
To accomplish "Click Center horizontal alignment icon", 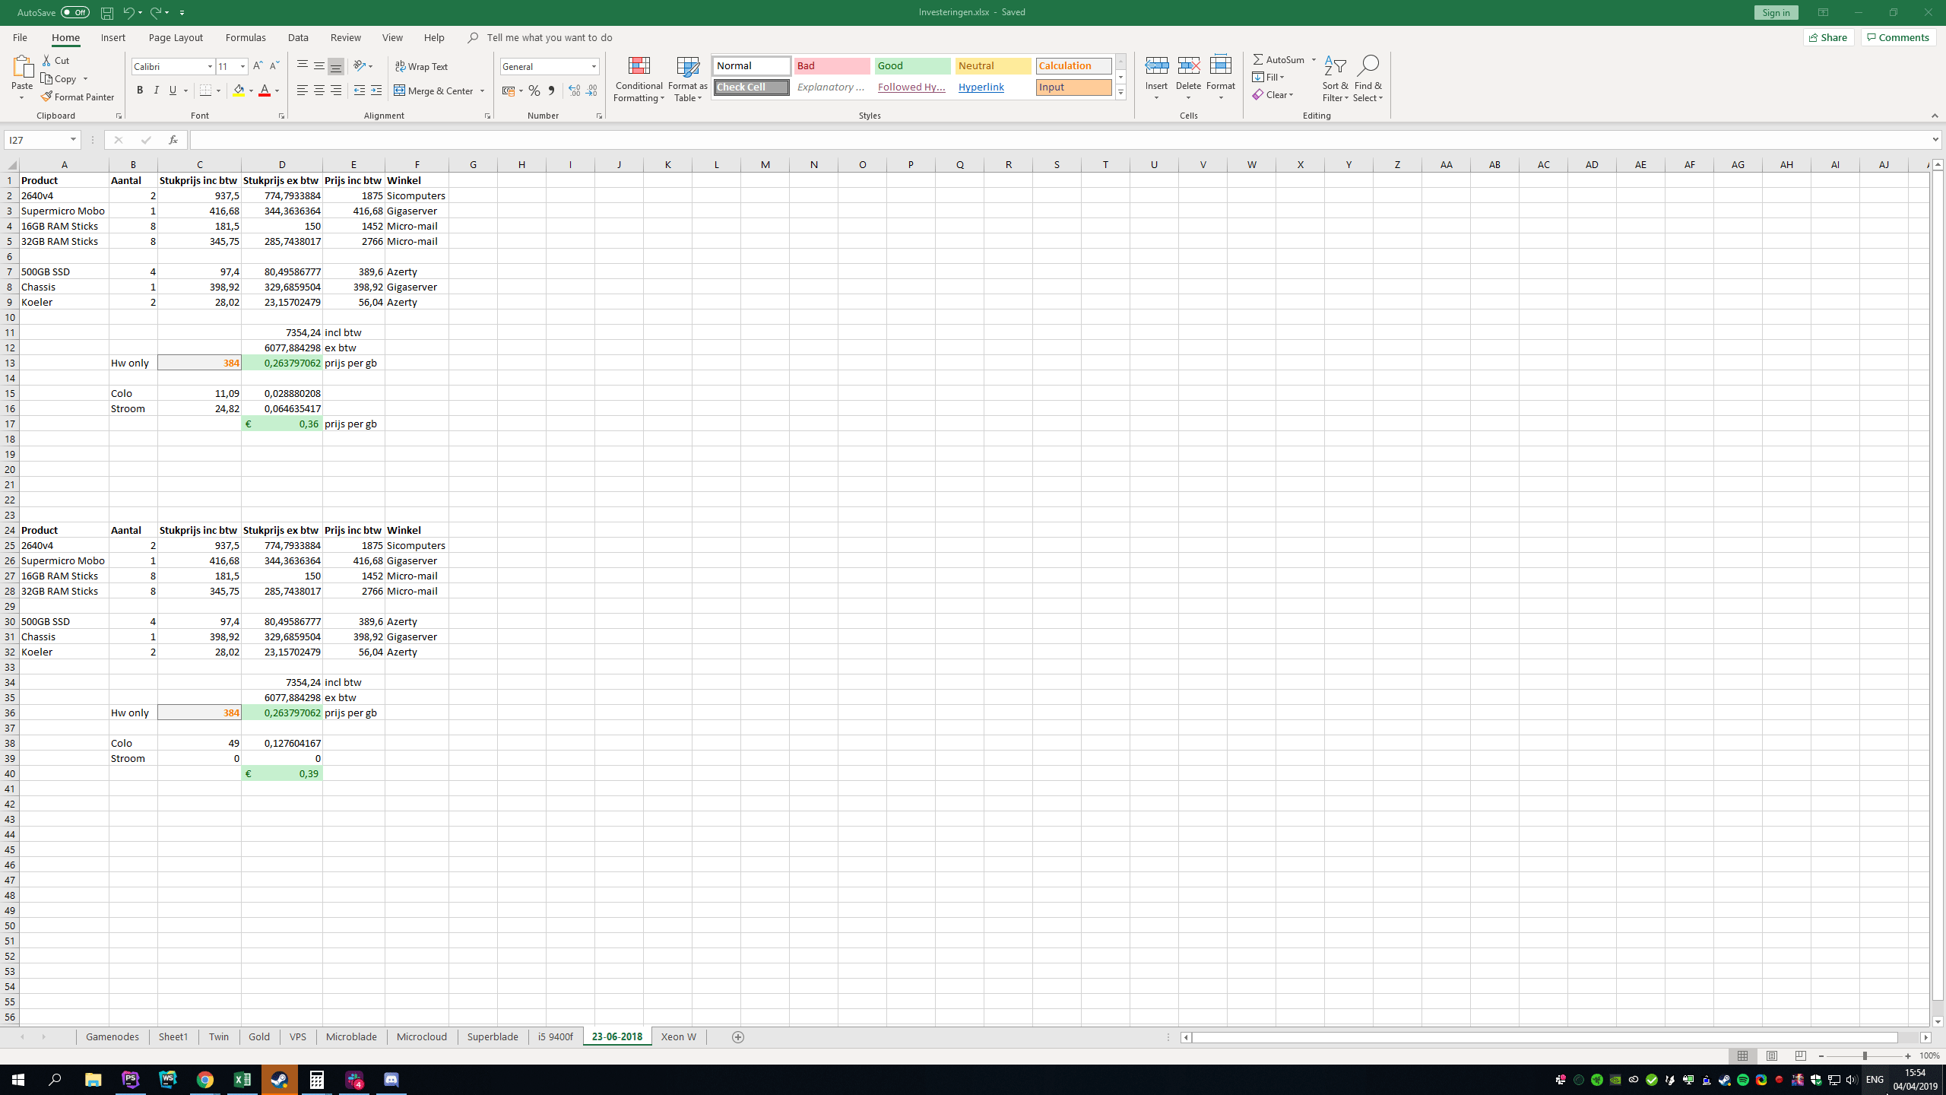I will [319, 90].
